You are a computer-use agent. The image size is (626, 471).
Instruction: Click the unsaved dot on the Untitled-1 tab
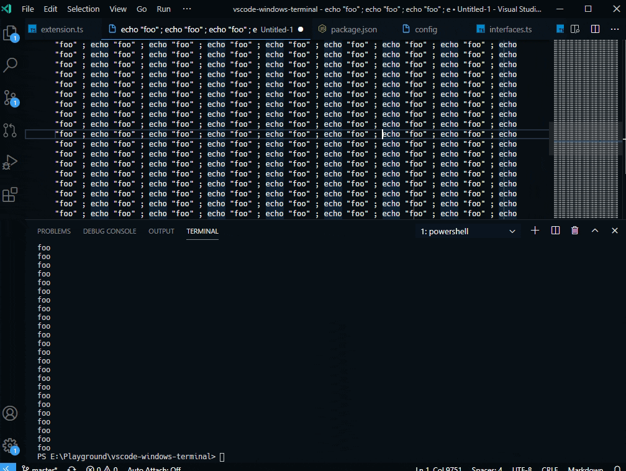(x=301, y=29)
